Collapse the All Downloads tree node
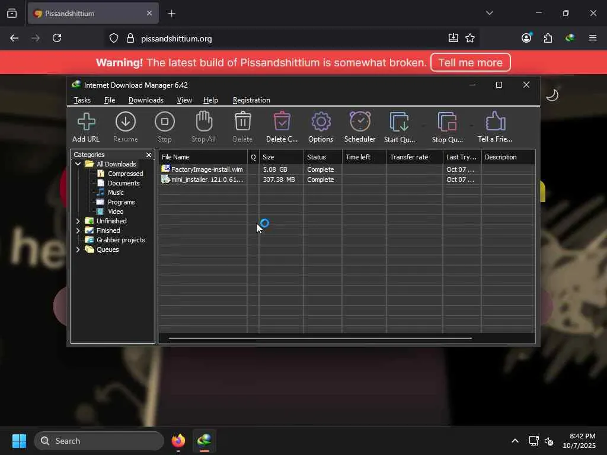Screen dimensions: 607x455 pyautogui.click(x=78, y=164)
